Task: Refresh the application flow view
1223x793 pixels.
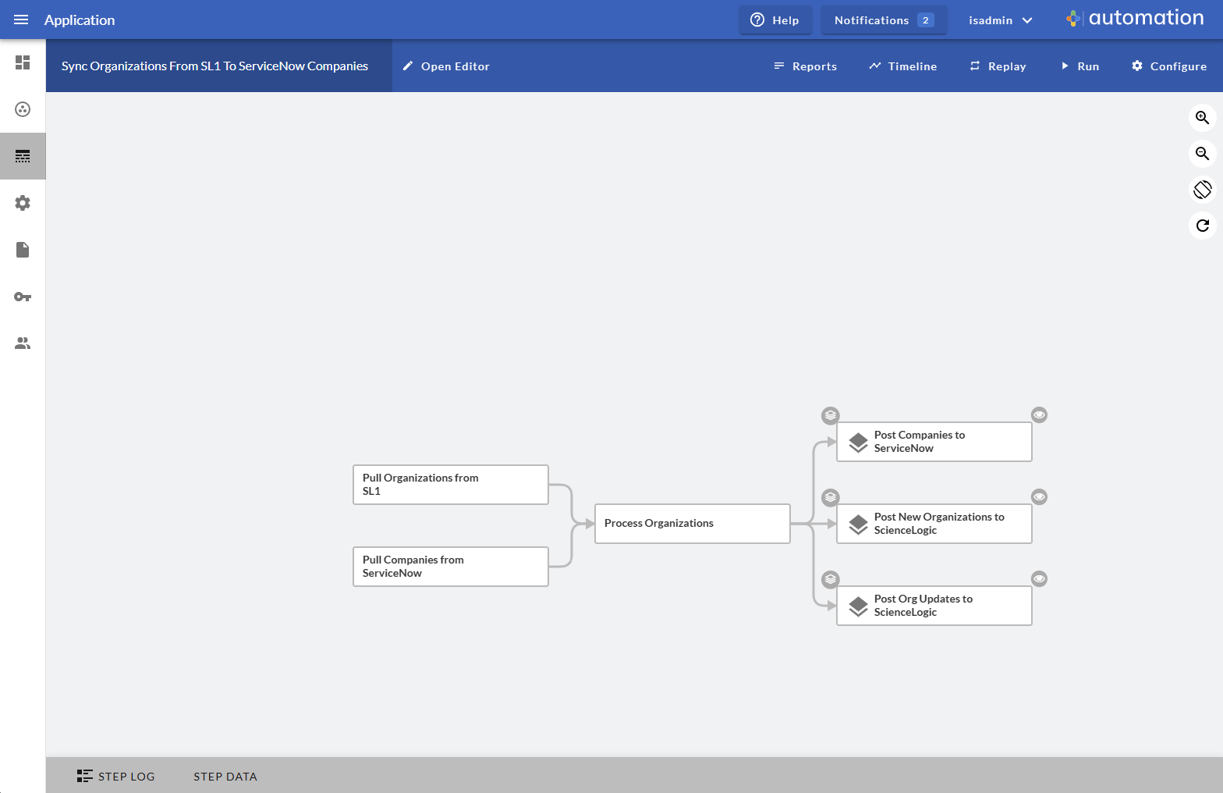Action: 1202,226
